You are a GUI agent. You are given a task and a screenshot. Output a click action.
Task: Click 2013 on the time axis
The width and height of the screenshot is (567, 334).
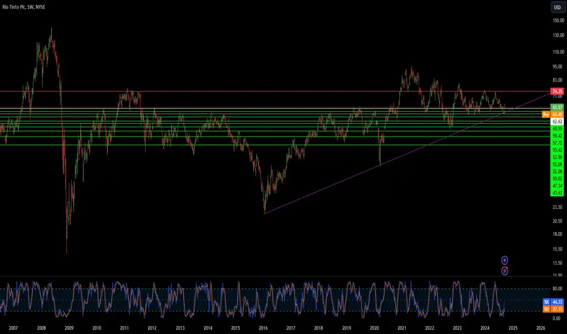tap(180, 328)
